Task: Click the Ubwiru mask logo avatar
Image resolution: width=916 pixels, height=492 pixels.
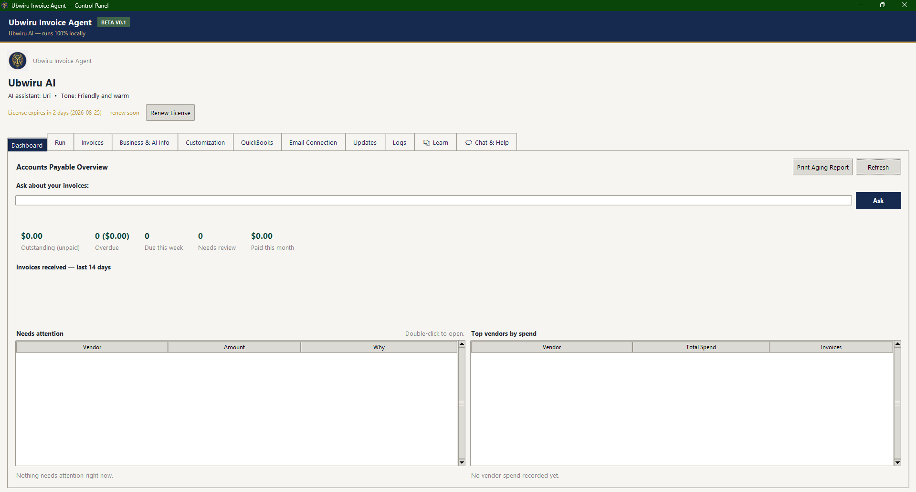Action: point(18,61)
